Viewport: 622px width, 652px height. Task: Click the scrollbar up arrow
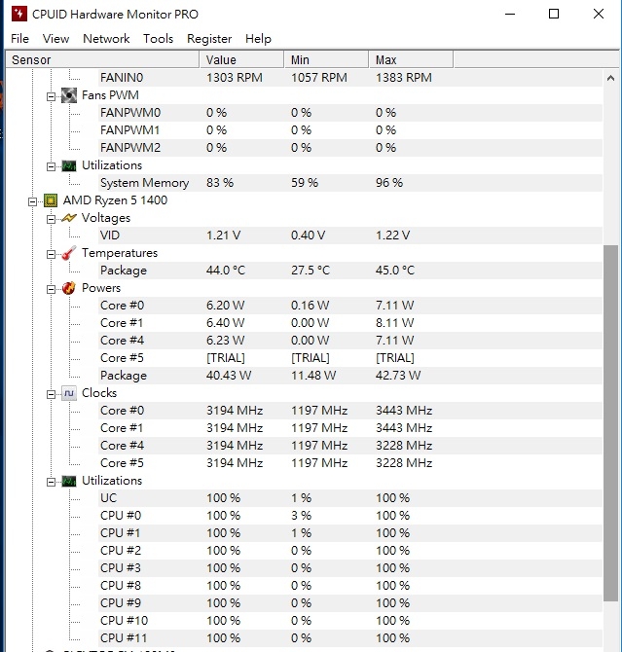610,78
